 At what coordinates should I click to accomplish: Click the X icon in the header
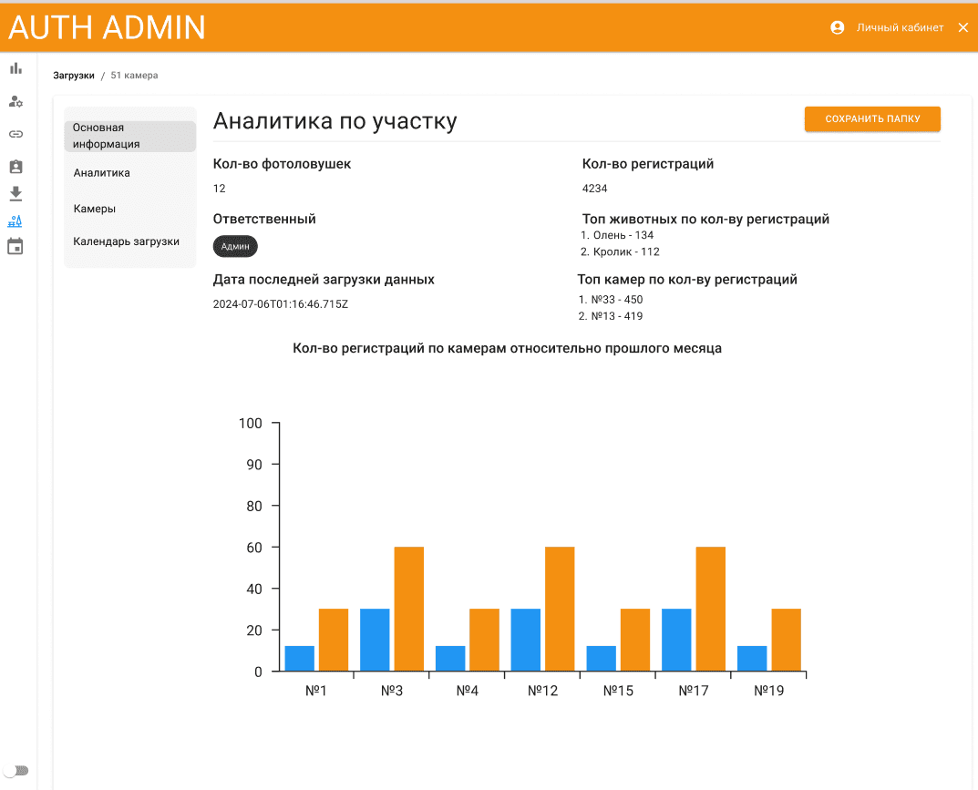click(963, 27)
